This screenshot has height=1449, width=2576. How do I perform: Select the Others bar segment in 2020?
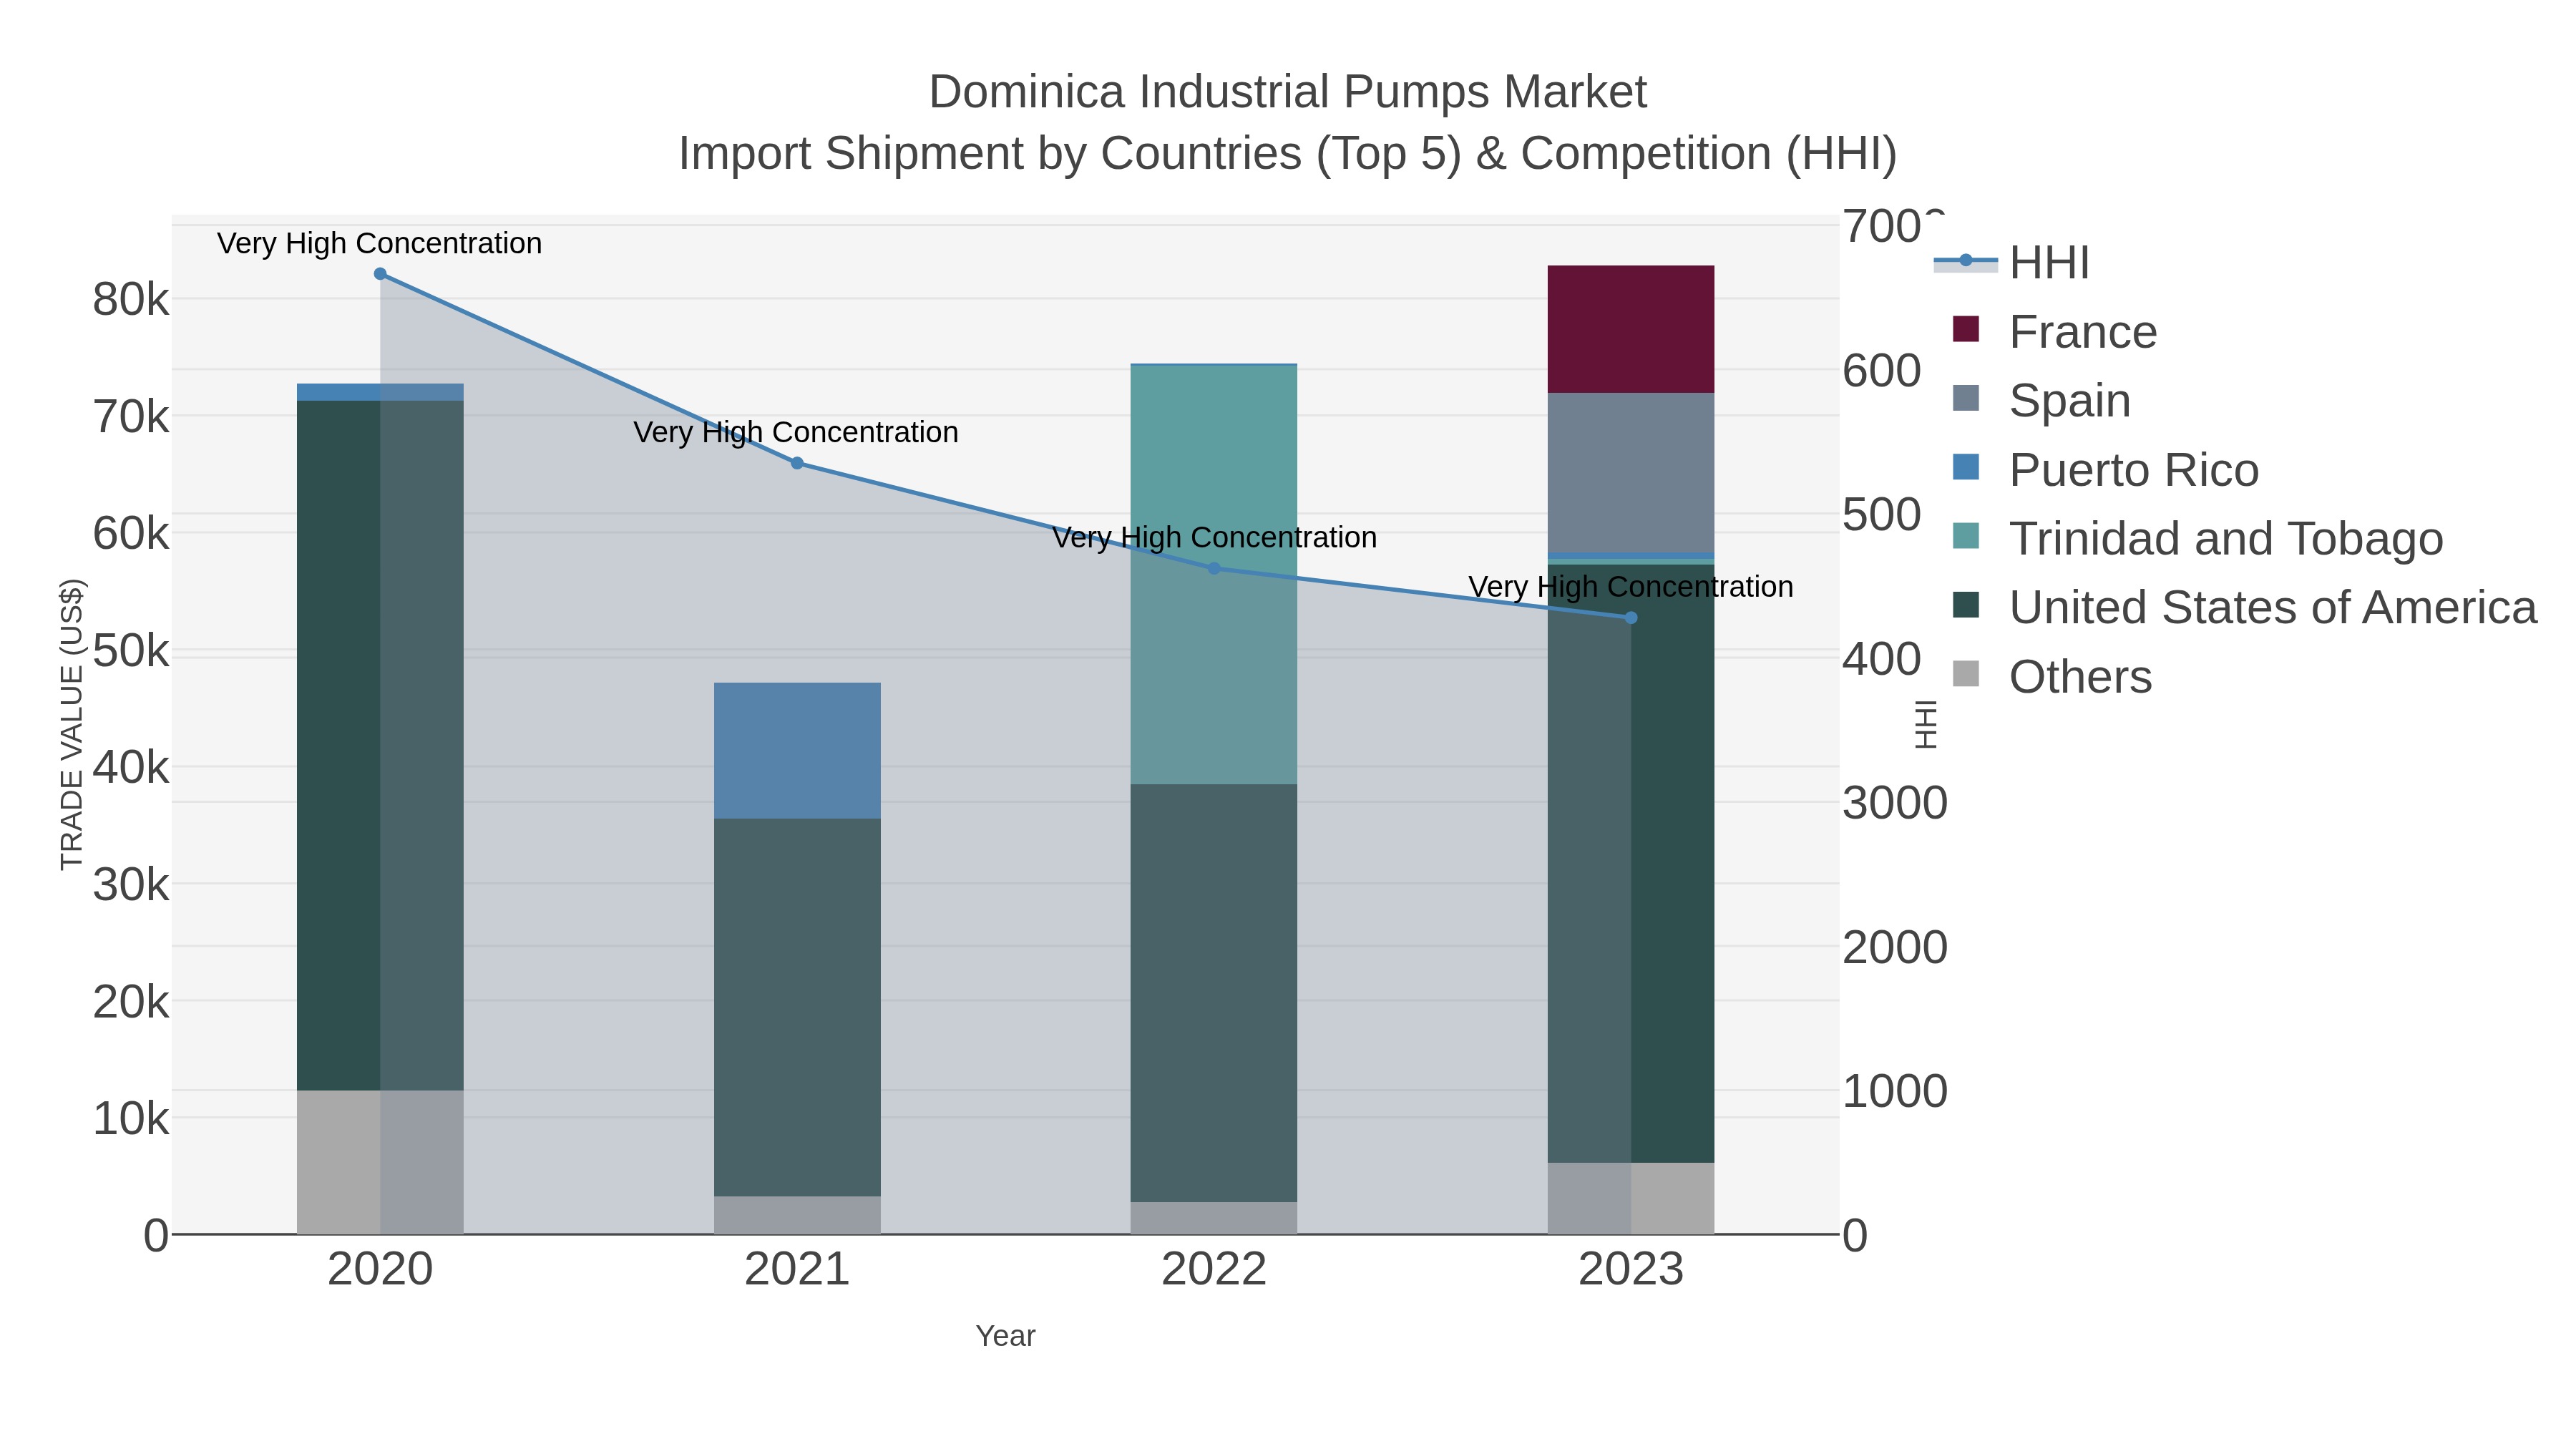click(x=380, y=1162)
